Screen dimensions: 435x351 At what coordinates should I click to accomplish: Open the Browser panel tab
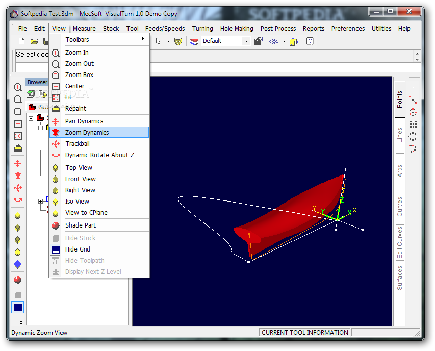tap(37, 82)
